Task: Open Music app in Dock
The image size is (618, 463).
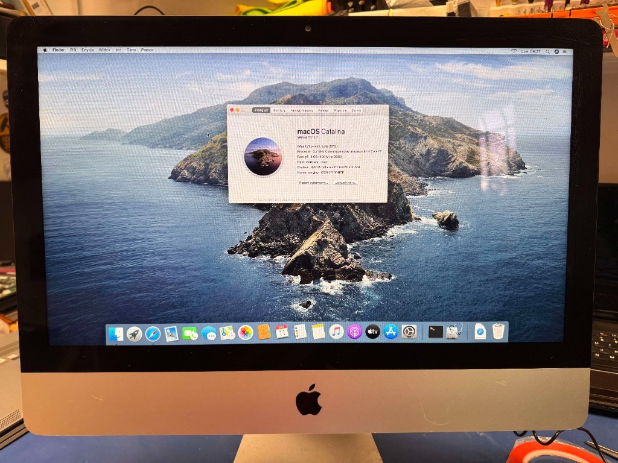Action: pyautogui.click(x=336, y=332)
